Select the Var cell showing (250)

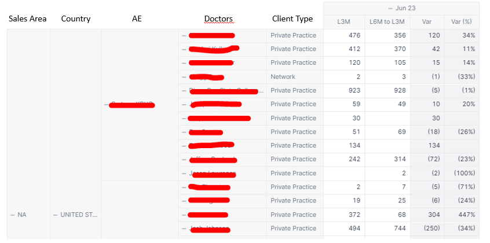[427, 229]
